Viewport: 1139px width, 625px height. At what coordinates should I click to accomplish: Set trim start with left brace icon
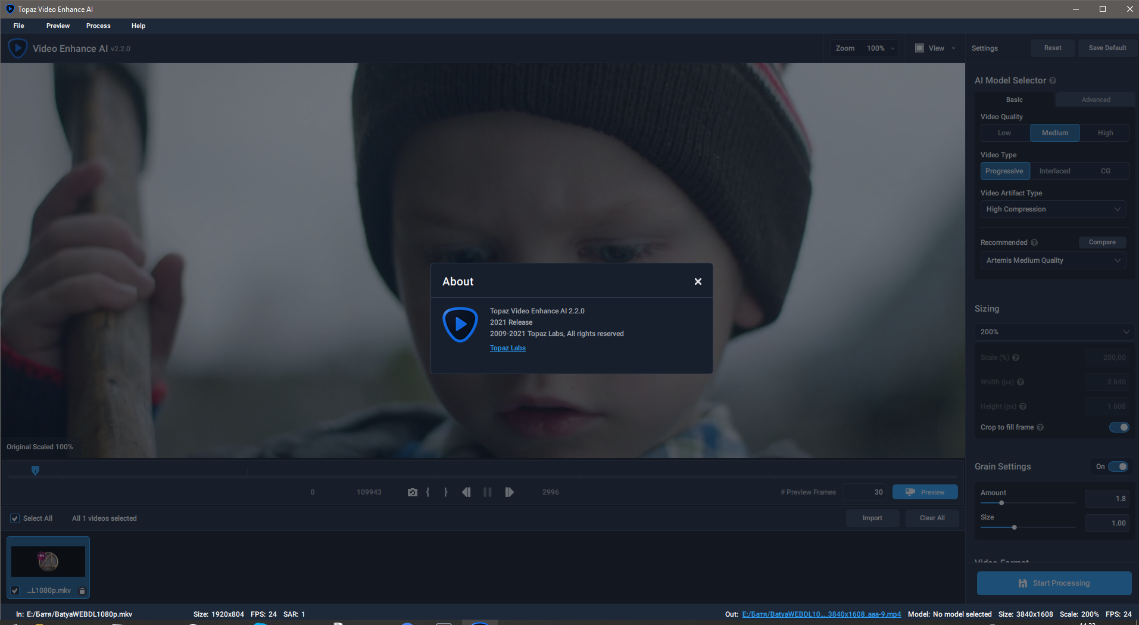point(427,492)
